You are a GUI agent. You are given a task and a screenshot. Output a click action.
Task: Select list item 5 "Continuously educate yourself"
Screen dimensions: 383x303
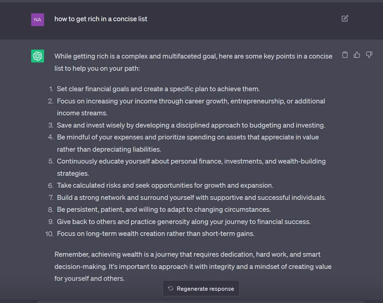coord(191,167)
